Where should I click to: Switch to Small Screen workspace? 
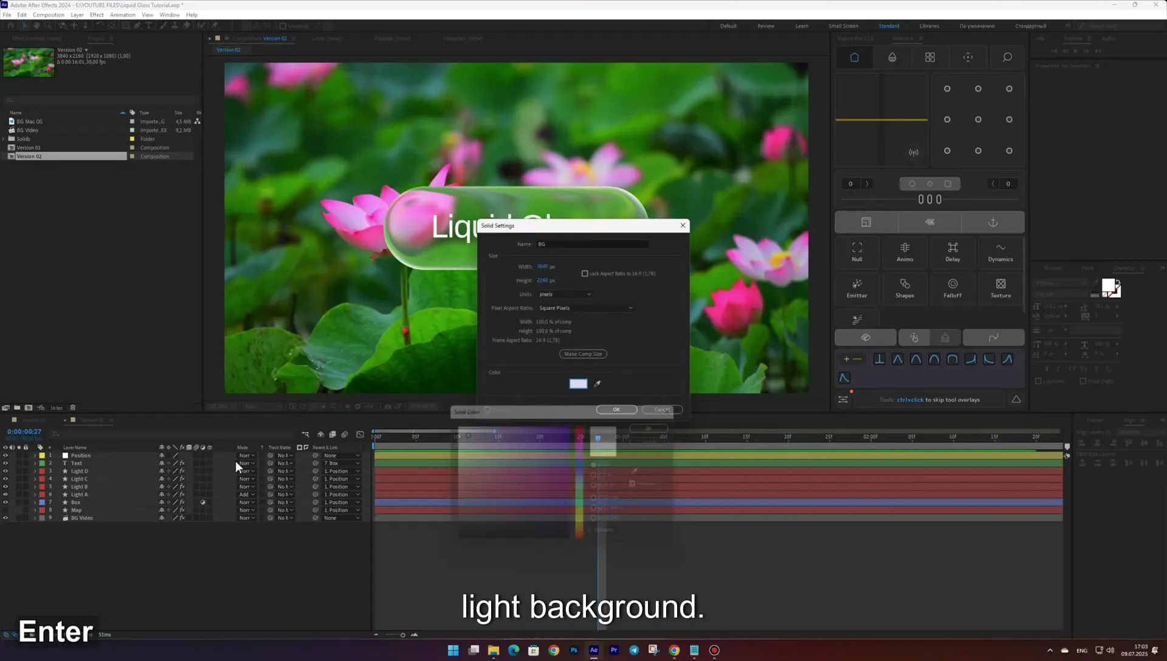843,26
